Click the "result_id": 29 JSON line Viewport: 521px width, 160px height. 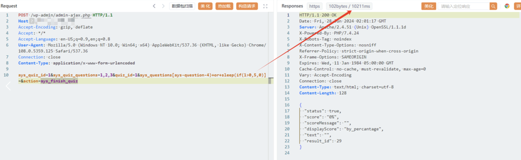coord(323,141)
